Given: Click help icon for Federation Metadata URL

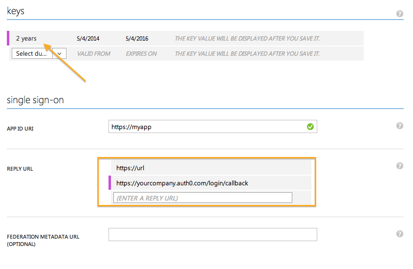Looking at the screenshot, I should tap(399, 234).
